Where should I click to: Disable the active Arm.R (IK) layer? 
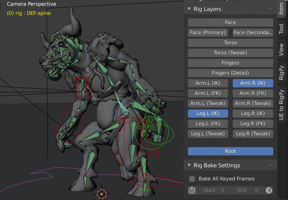pos(253,83)
